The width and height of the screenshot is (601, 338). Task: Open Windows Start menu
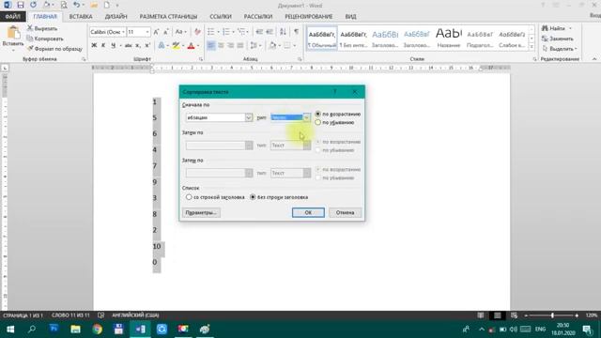[x=10, y=330]
